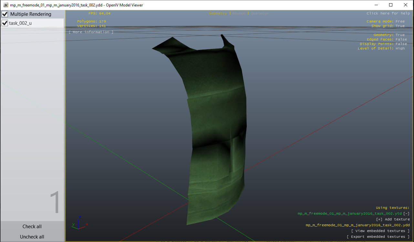Screen dimensions: 414x242
Task: Switch to the Bounds tab
Action: [x=238, y=13]
